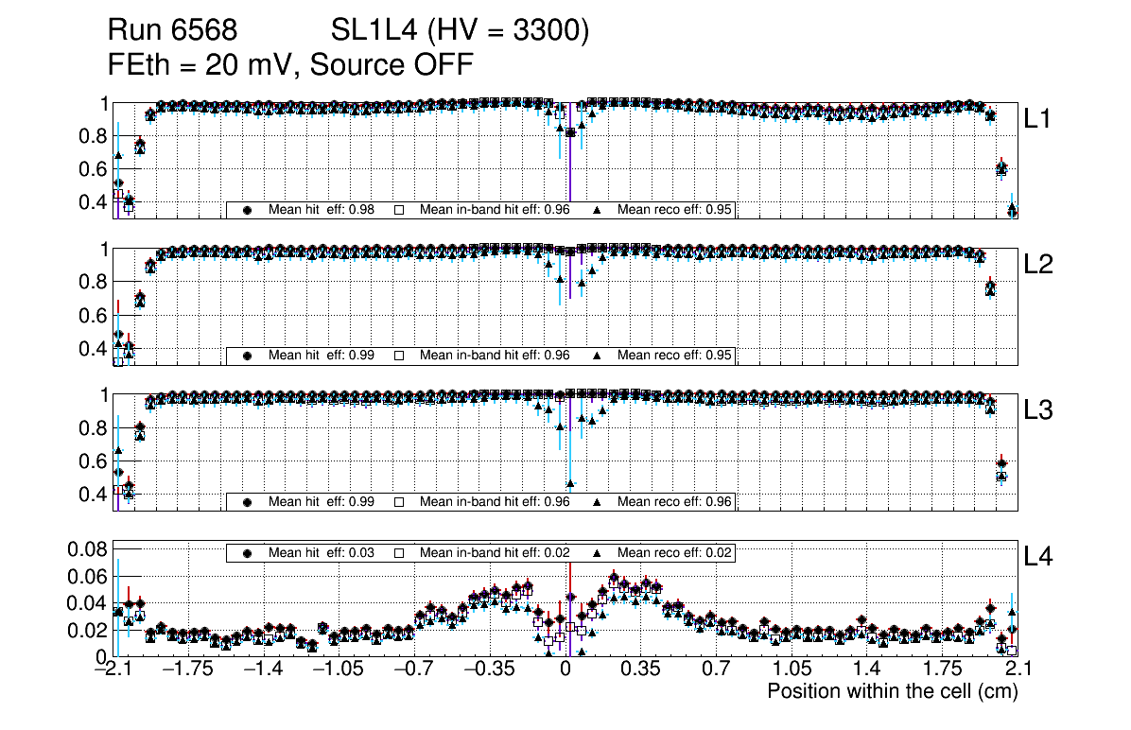The height and width of the screenshot is (730, 1131).
Task: Click the open square legend marker in panel L1
Action: pos(399,210)
